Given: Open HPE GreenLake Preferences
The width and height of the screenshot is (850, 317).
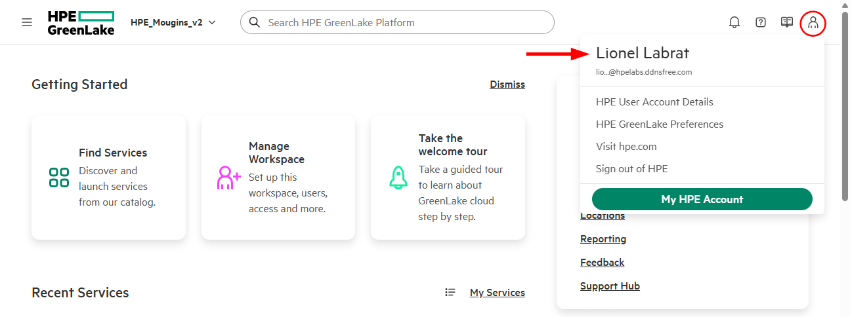Looking at the screenshot, I should (660, 124).
